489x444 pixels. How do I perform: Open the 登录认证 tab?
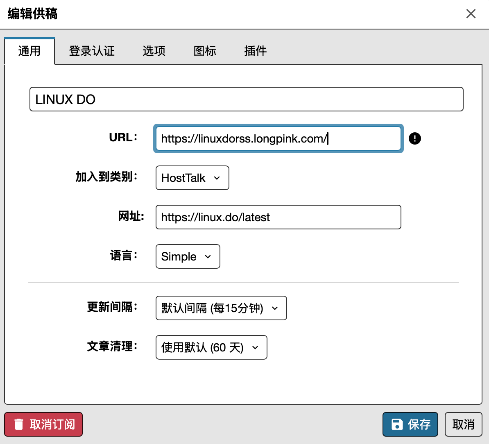tap(92, 51)
